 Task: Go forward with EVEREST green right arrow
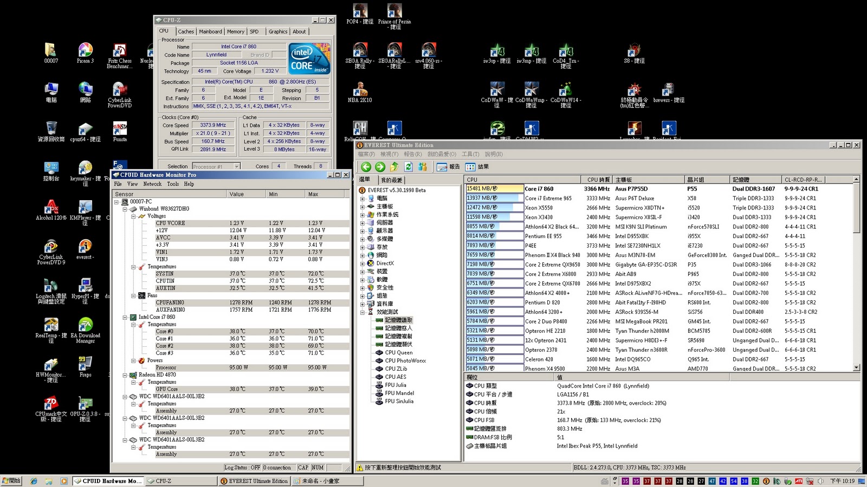[380, 167]
